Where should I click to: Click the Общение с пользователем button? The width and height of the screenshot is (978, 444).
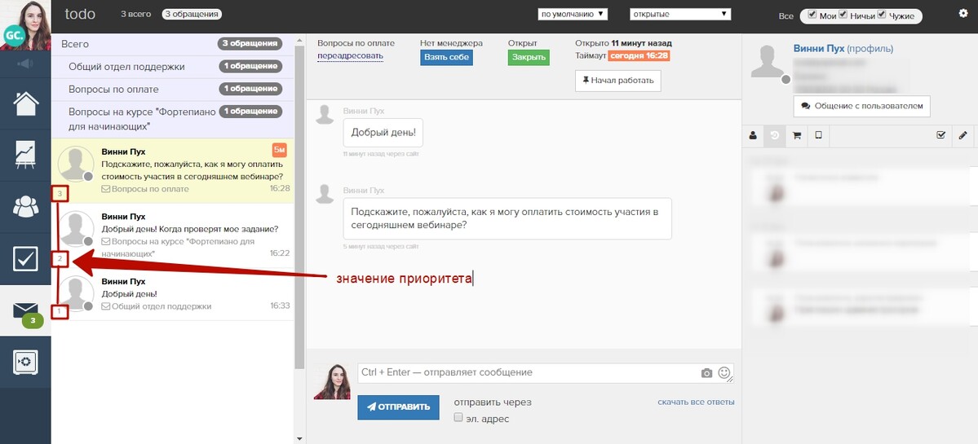[x=861, y=107]
